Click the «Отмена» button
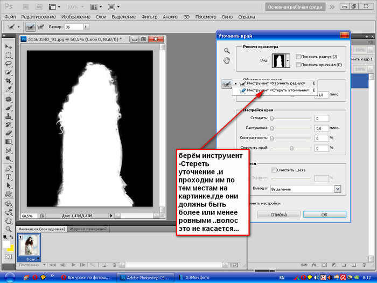Viewport: 377px width, 283px height. tap(278, 215)
